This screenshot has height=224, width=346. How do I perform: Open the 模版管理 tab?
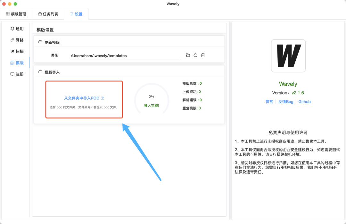pyautogui.click(x=16, y=14)
